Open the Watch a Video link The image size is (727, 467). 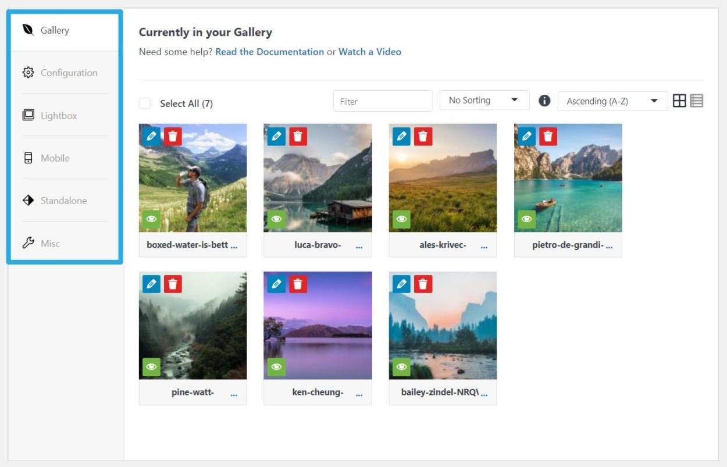(x=370, y=52)
